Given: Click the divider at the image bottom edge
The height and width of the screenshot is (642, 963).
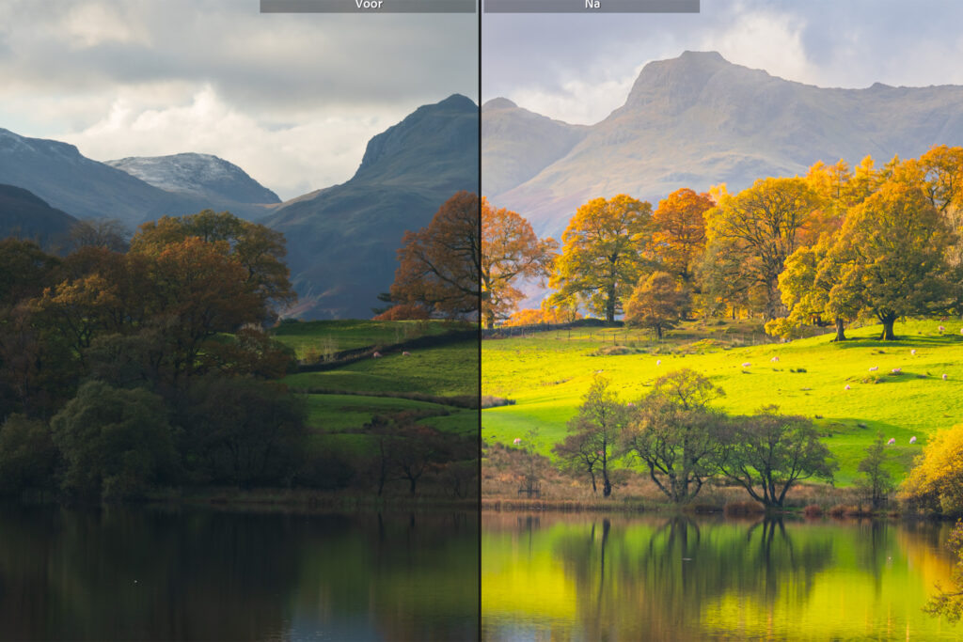Looking at the screenshot, I should (481, 630).
